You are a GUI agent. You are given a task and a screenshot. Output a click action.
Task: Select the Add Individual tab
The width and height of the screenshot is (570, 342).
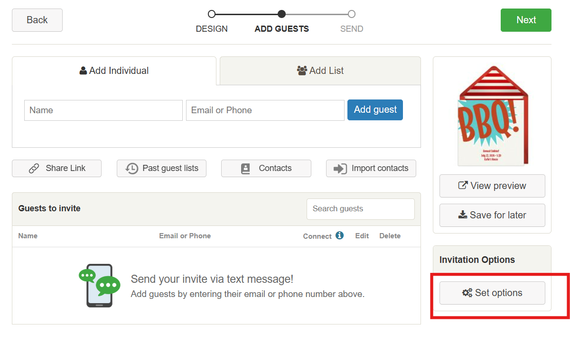click(114, 71)
